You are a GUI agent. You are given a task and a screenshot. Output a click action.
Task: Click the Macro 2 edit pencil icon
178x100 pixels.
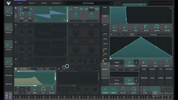[x=11, y=30]
